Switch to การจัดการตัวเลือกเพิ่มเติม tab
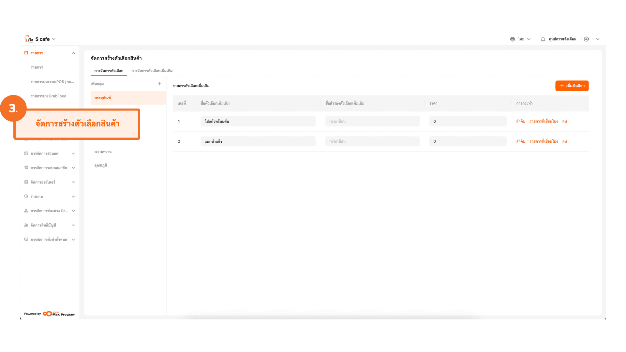 152,71
